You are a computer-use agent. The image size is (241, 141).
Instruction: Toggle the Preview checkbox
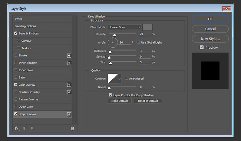pos(202,47)
